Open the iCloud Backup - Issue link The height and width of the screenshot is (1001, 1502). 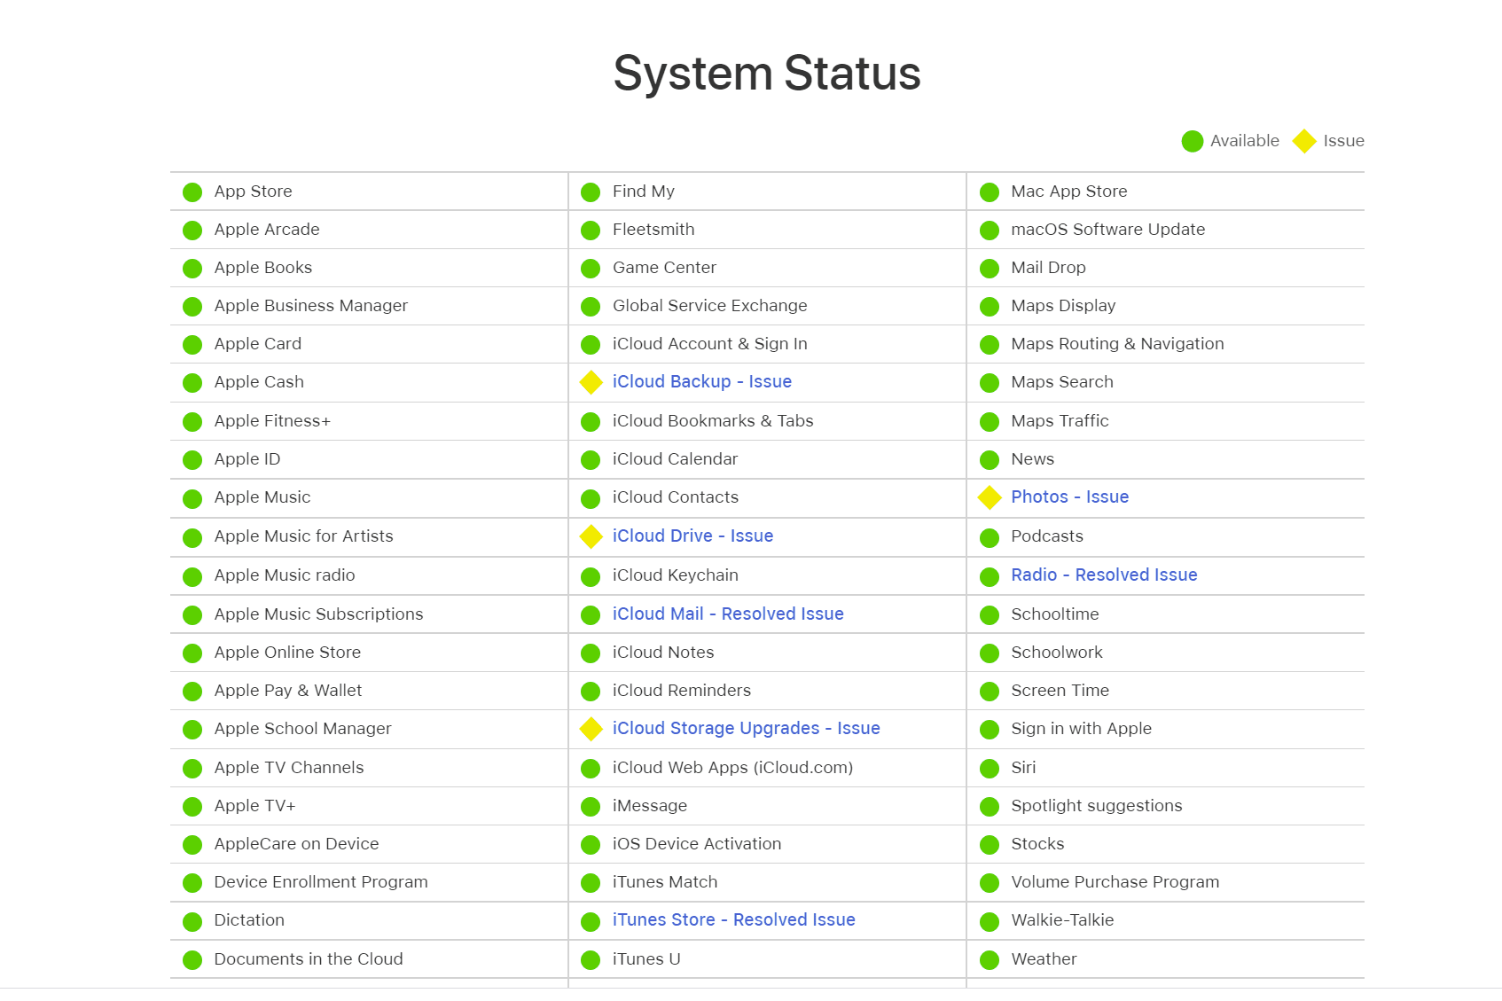pyautogui.click(x=701, y=382)
